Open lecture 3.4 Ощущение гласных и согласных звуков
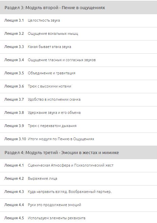Image resolution: width=157 pixels, height=223 pixels. pyautogui.click(x=78, y=60)
